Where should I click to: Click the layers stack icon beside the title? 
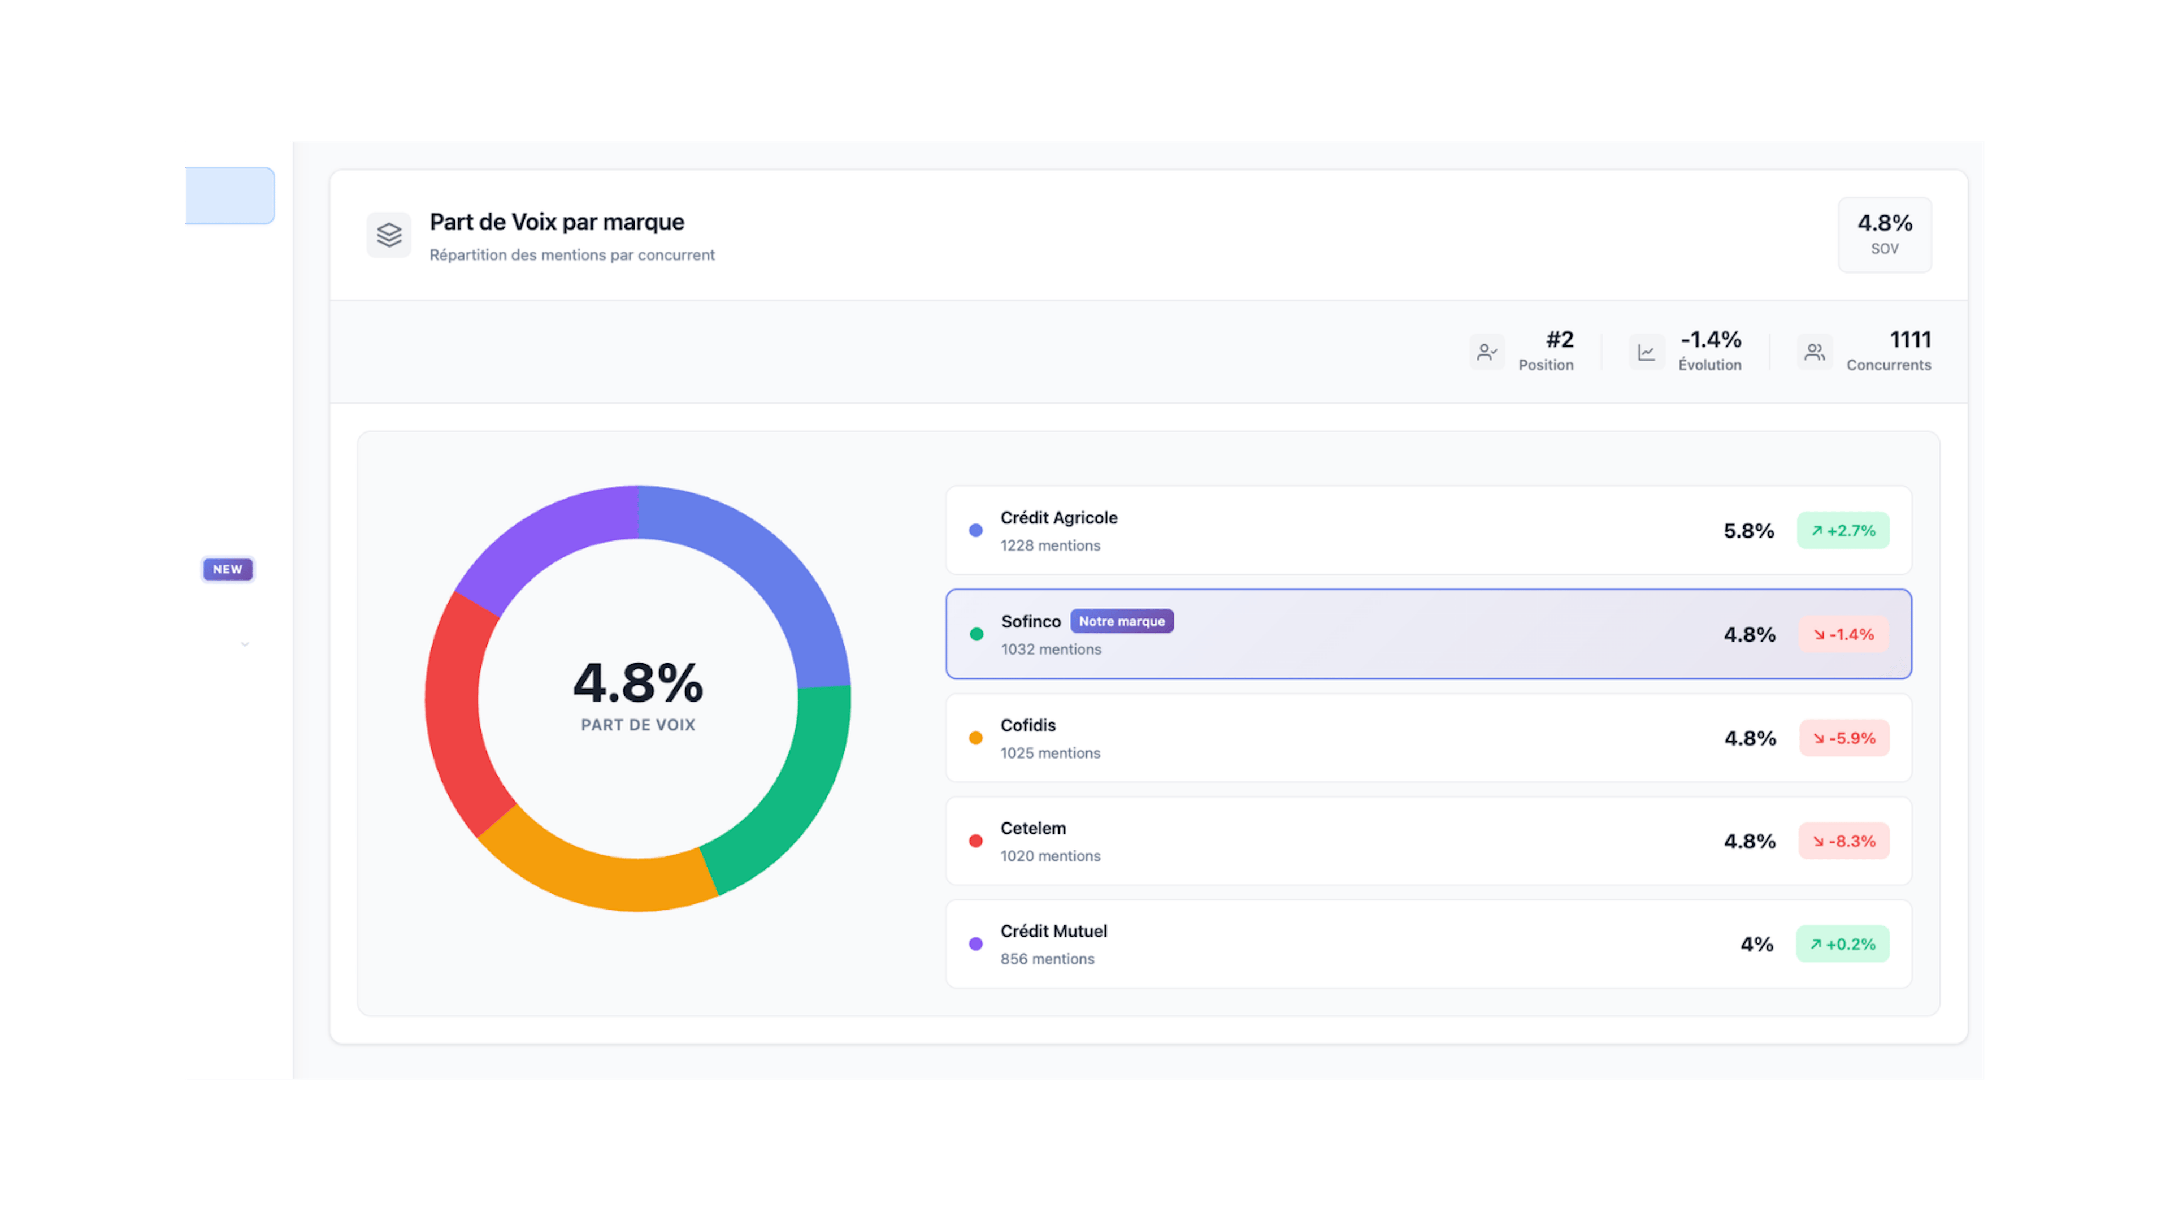pos(388,235)
